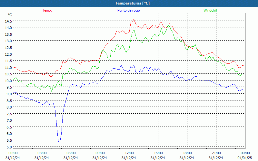Screen dimensions: 258x161
Task: Click the "14,5" y-axis value
Action: pos(9,21)
